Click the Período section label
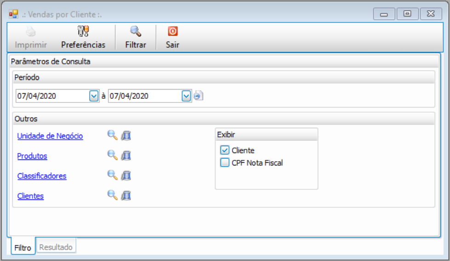Screen dimensions: 450x261 tap(27, 78)
